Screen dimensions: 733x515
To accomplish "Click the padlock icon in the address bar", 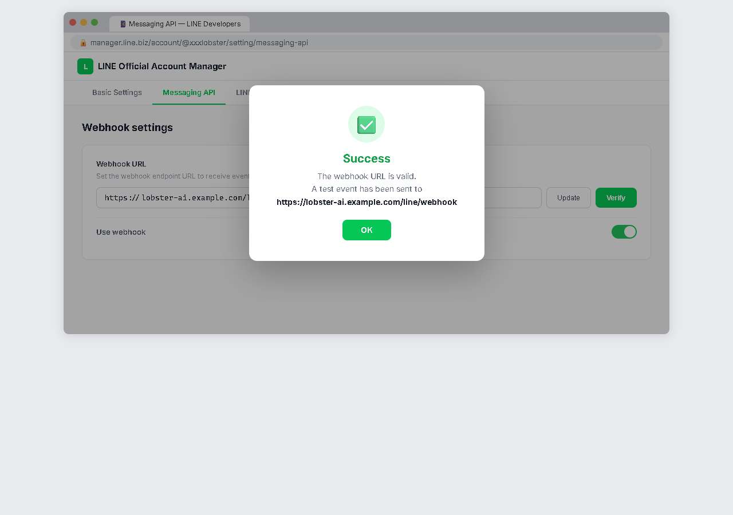I will (x=82, y=42).
